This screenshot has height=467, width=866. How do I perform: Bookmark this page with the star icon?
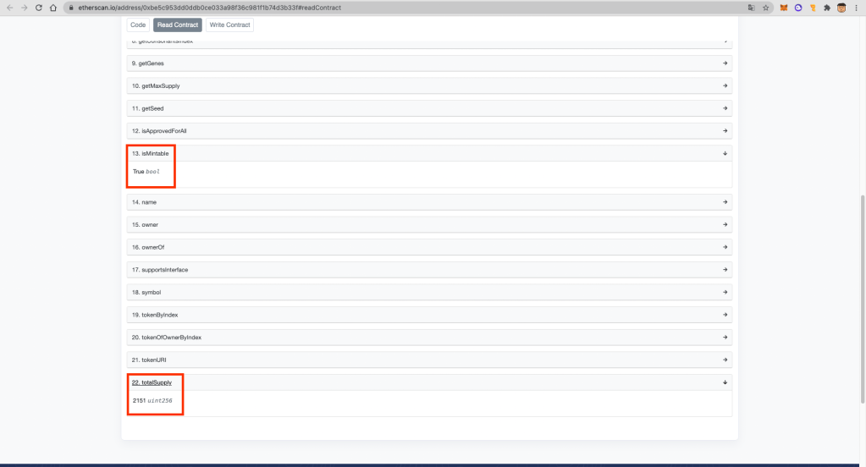pos(765,8)
